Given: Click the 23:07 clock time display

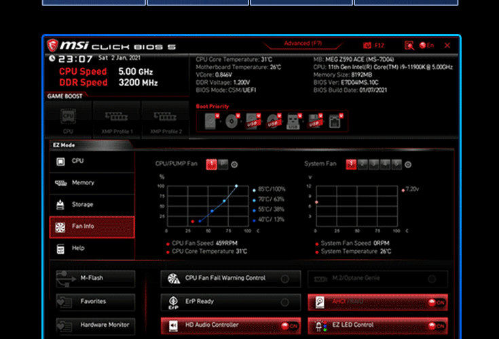Looking at the screenshot, I should (75, 59).
